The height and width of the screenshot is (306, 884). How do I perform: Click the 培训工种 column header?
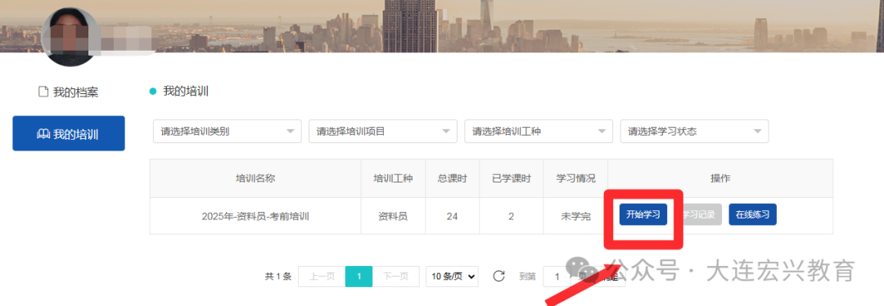(x=393, y=178)
